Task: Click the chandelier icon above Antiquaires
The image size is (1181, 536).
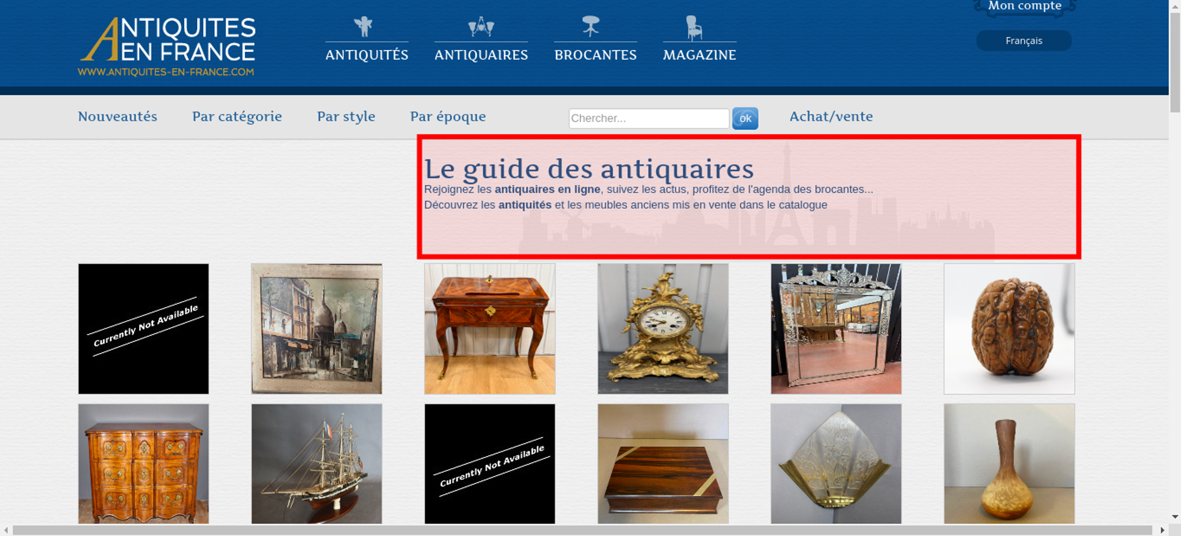Action: [x=481, y=27]
